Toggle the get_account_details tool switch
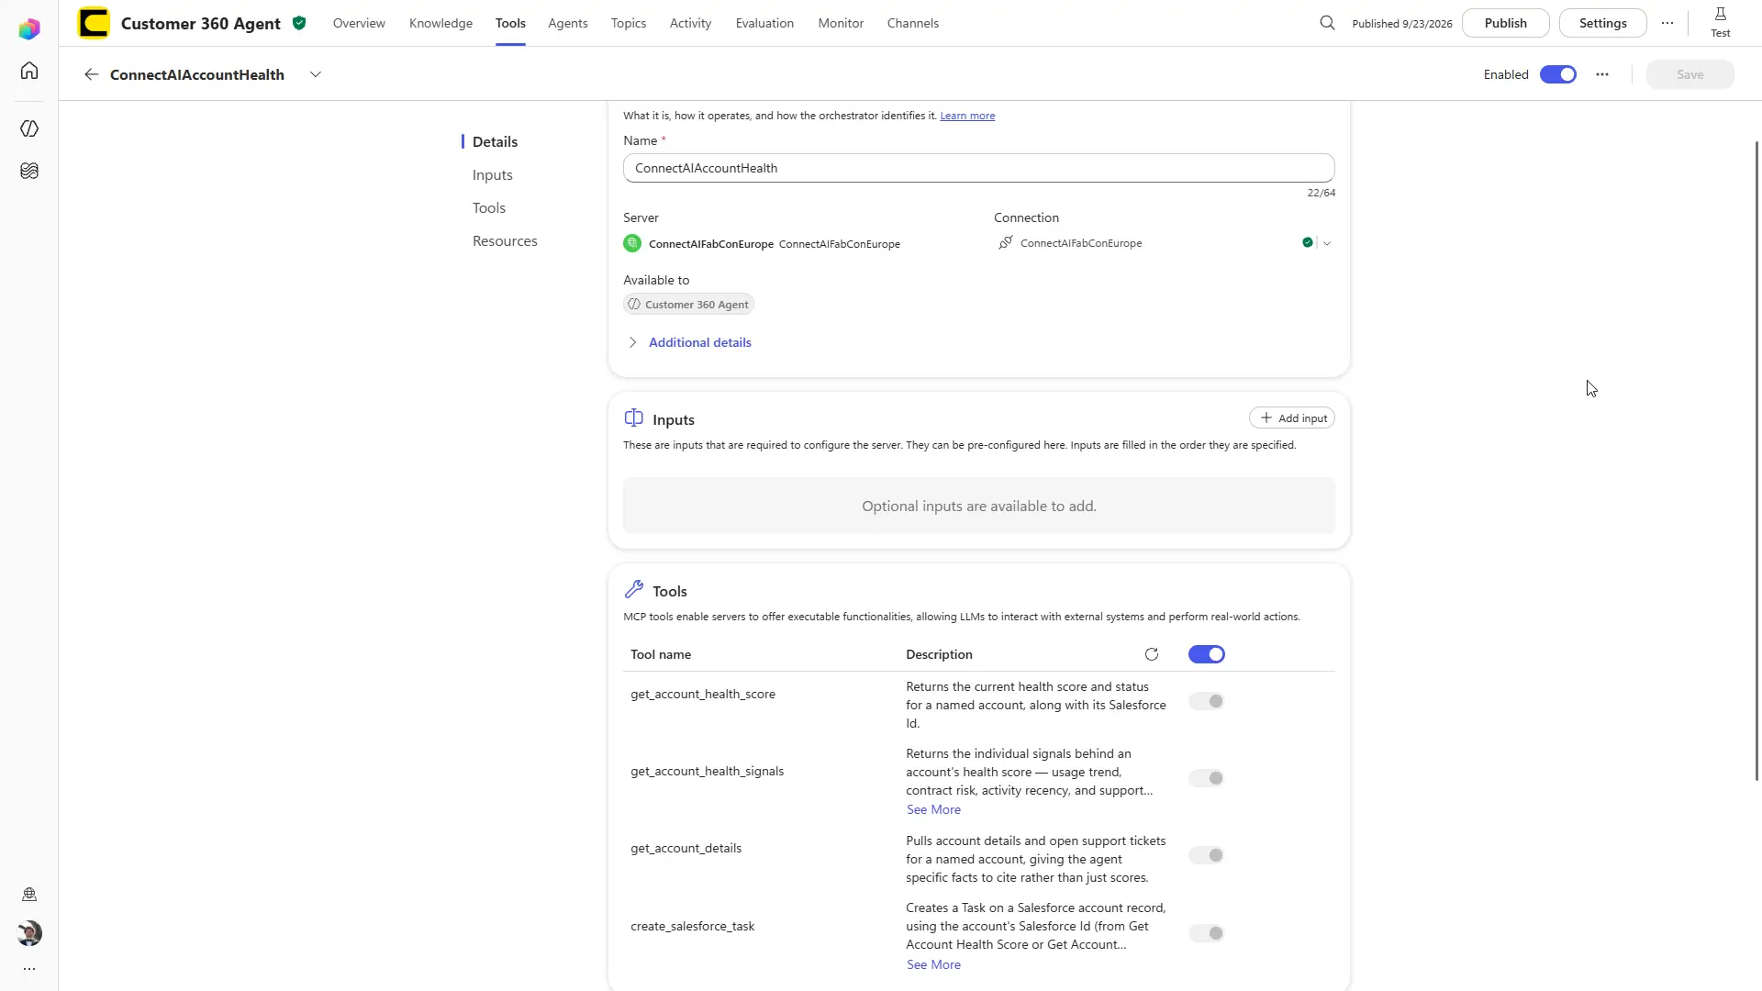The image size is (1762, 991). tap(1207, 855)
